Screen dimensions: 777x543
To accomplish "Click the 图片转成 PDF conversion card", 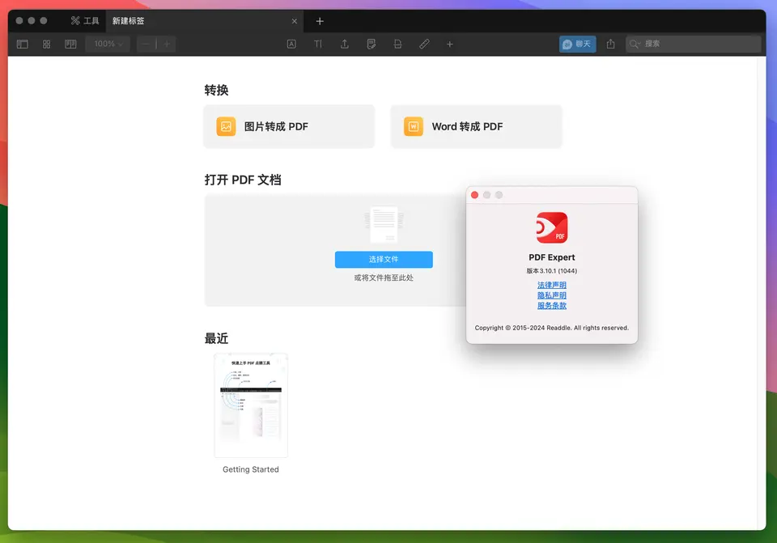I will click(x=289, y=126).
